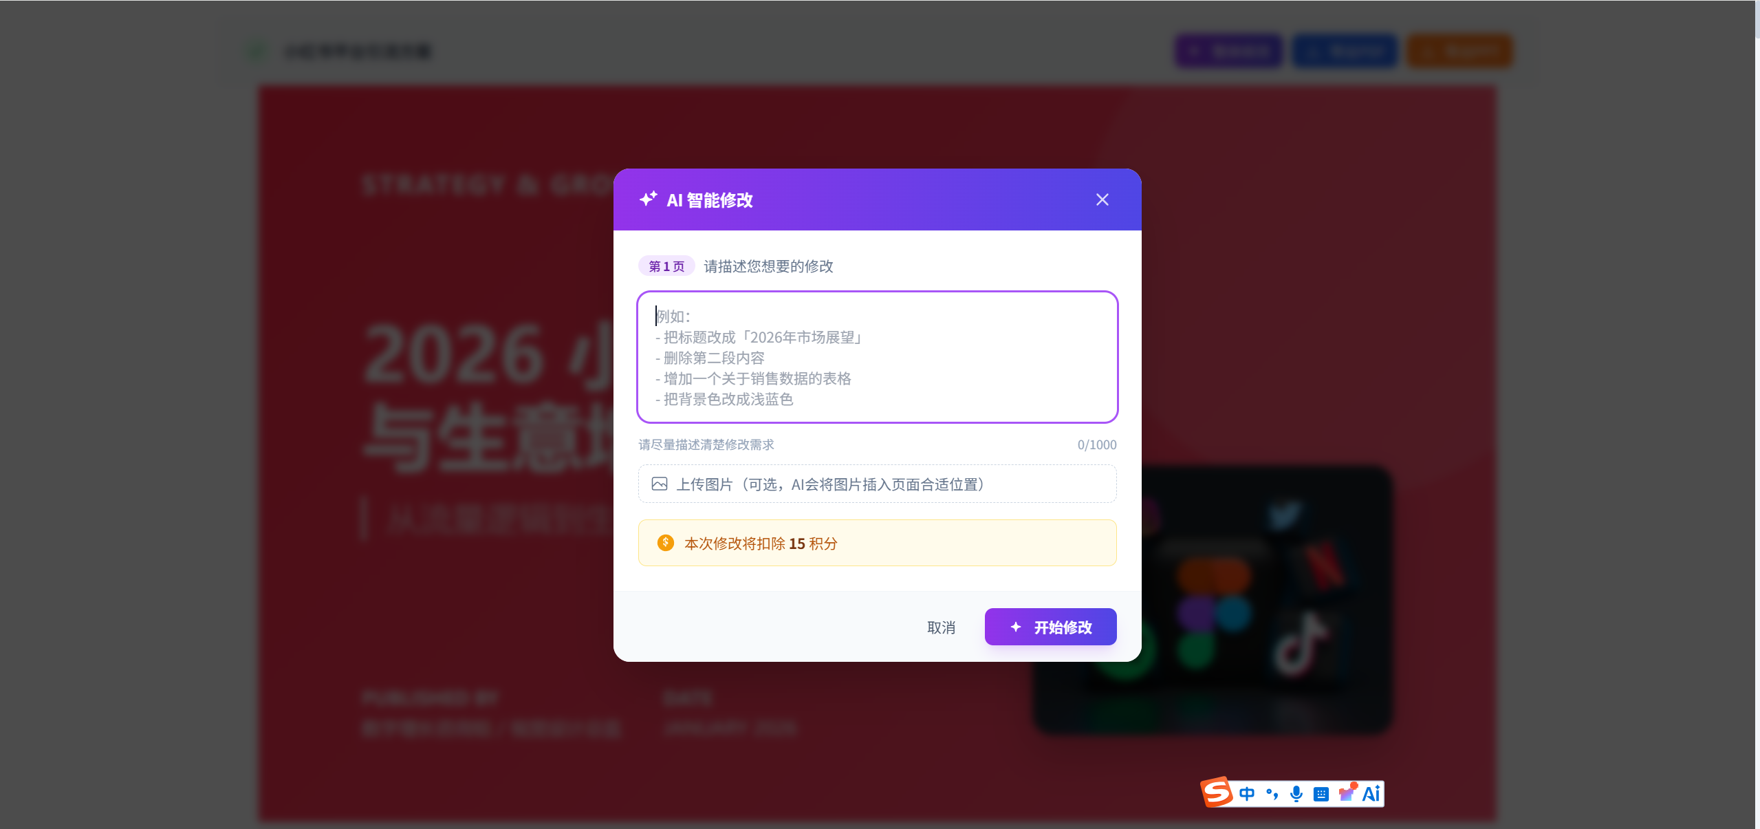Viewport: 1760px width, 829px height.
Task: Click the AI 智能修改 dialog title
Action: pos(710,200)
